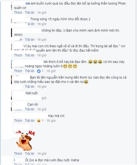The width and height of the screenshot is (137, 165).
Task: Click the like reaction icon on the 'bá đạo' comment
Action: pyautogui.click(x=39, y=71)
